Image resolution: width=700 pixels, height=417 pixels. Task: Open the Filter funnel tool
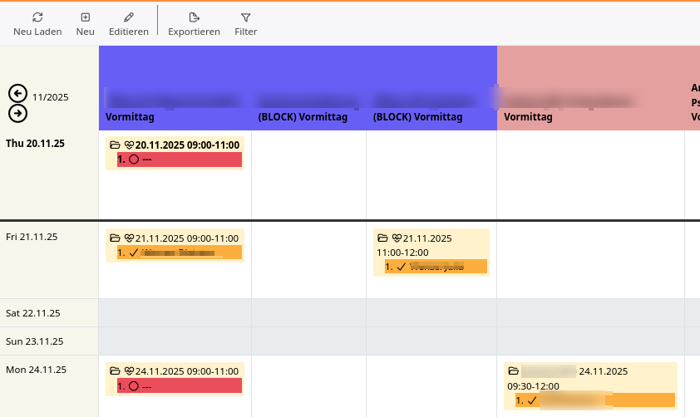[245, 17]
